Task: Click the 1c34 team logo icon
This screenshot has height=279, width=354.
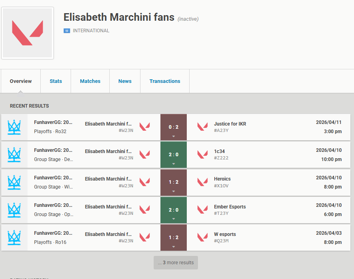Action: [x=202, y=155]
